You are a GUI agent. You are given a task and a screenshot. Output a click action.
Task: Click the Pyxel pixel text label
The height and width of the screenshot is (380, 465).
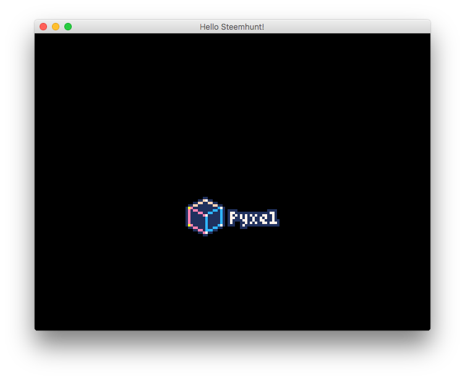(x=254, y=218)
